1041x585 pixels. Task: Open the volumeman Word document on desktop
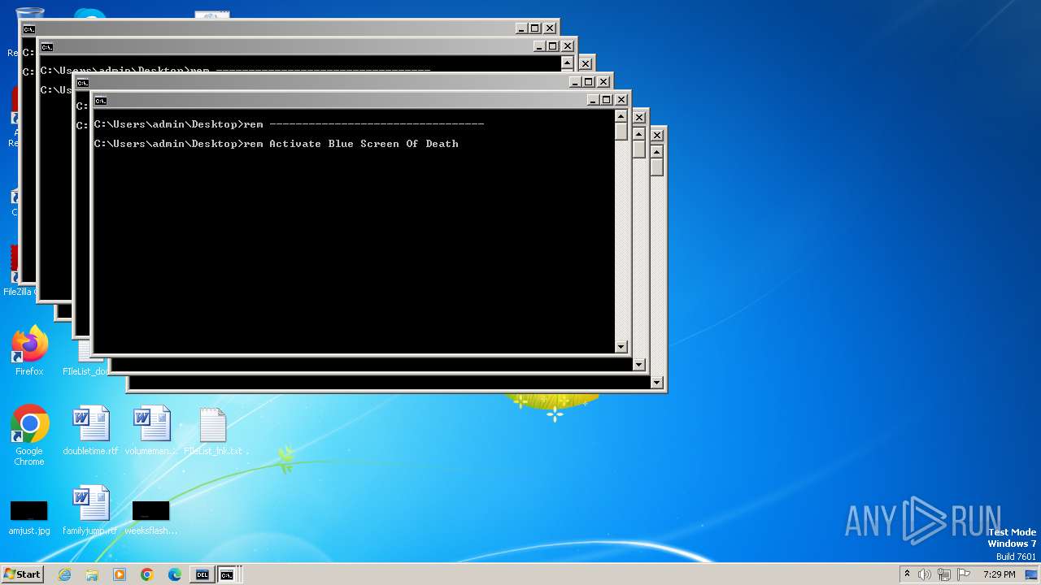151,431
